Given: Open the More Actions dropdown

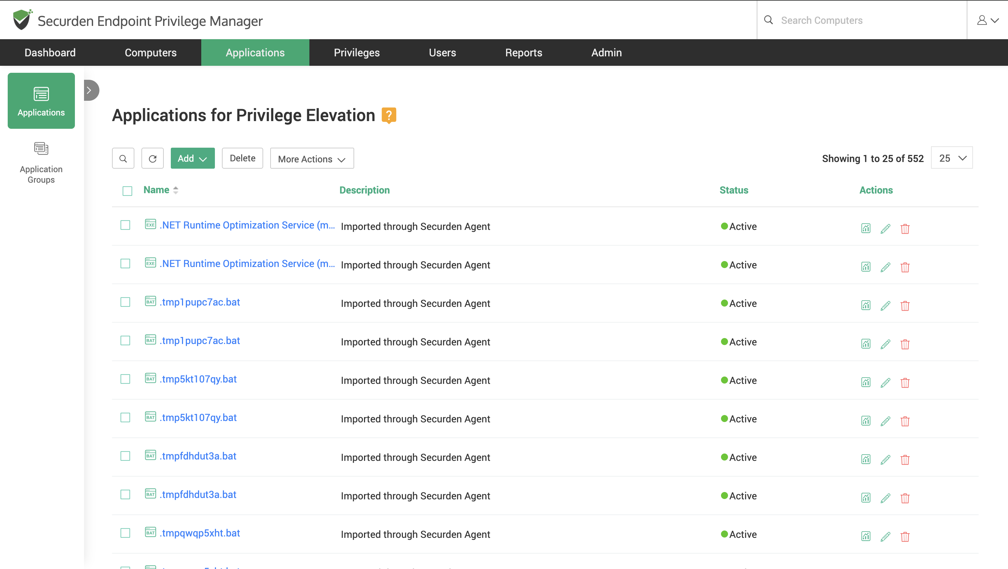Looking at the screenshot, I should click(x=311, y=159).
